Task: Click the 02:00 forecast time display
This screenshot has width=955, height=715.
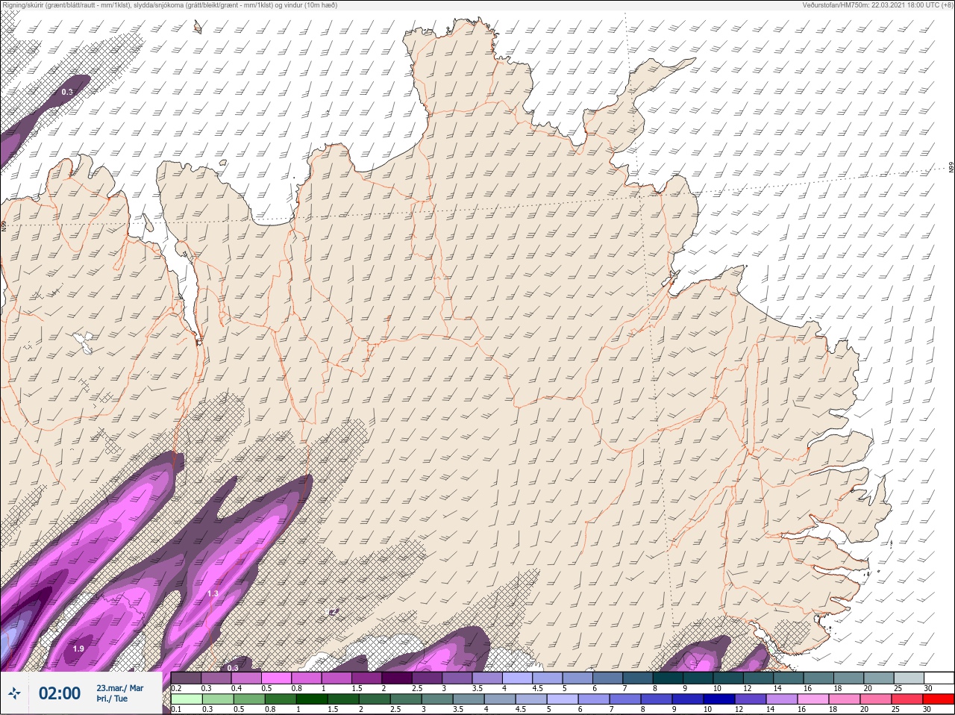Action: 60,693
